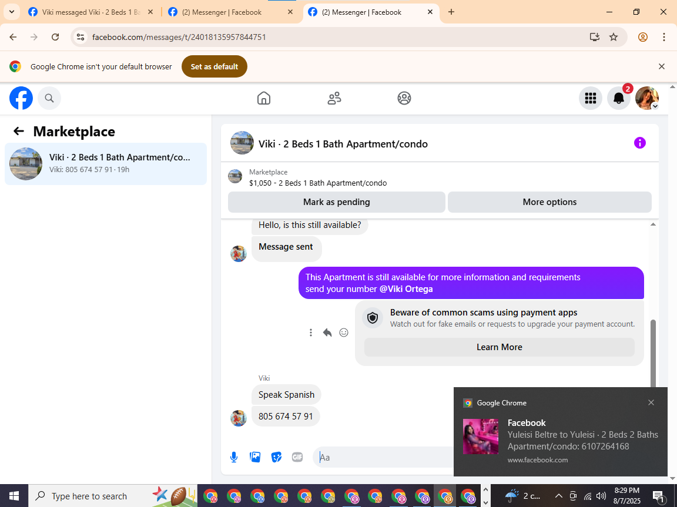The image size is (677, 507).
Task: Open Facebook notifications bell
Action: (619, 98)
